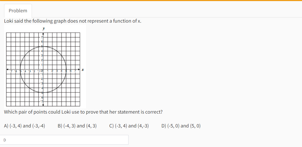Click the question text "Which pair of points"
The height and width of the screenshot is (147, 302).
pos(83,112)
